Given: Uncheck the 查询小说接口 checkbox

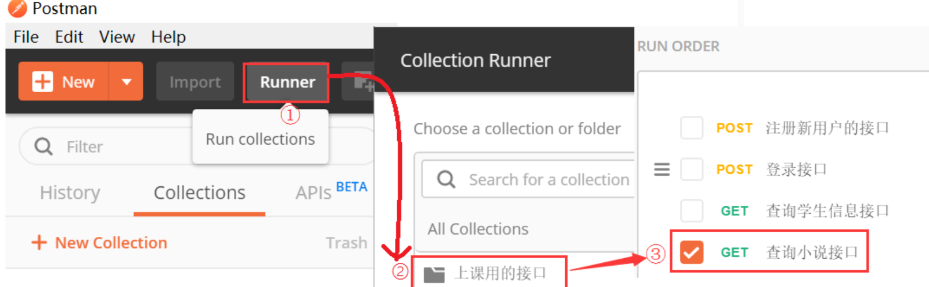Looking at the screenshot, I should click(x=691, y=252).
